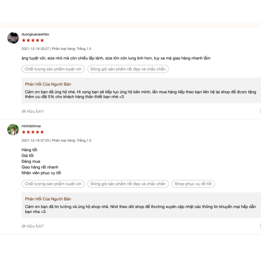The image size is (261, 261).
Task: Select second review's "Chất lượng sản phẩm tuyệt vời" tag
Action: 53,184
